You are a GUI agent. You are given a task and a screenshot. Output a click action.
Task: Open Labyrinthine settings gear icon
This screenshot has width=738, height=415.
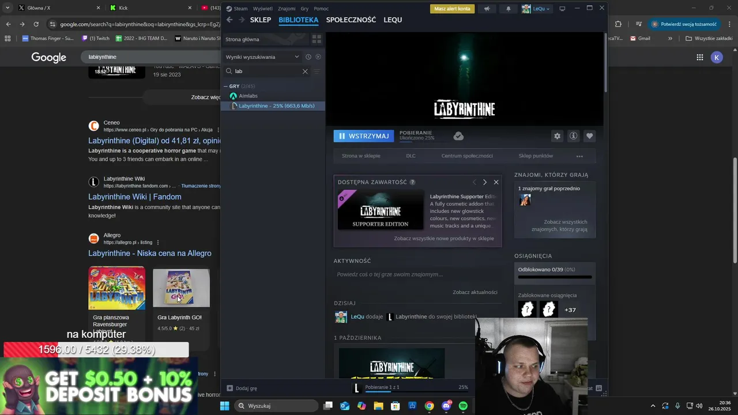pyautogui.click(x=557, y=136)
